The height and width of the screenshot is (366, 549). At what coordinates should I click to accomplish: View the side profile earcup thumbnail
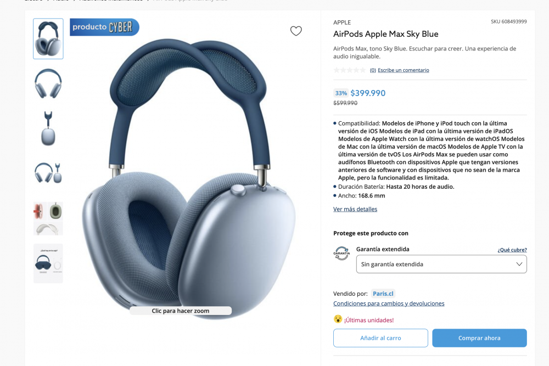click(x=48, y=128)
